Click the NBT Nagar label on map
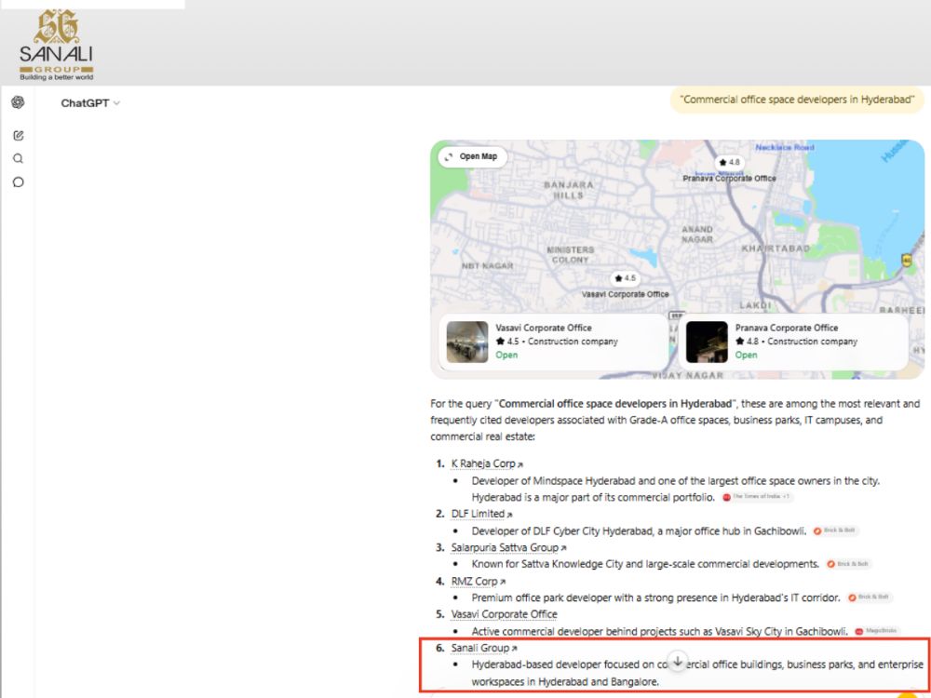Viewport: 931px width, 698px height. point(488,266)
